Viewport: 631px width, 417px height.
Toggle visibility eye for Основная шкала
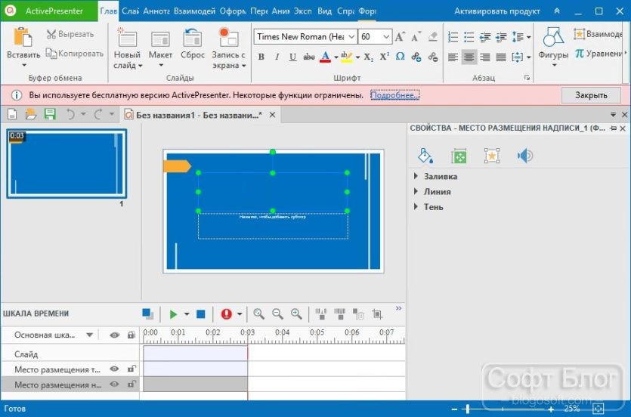click(x=115, y=335)
